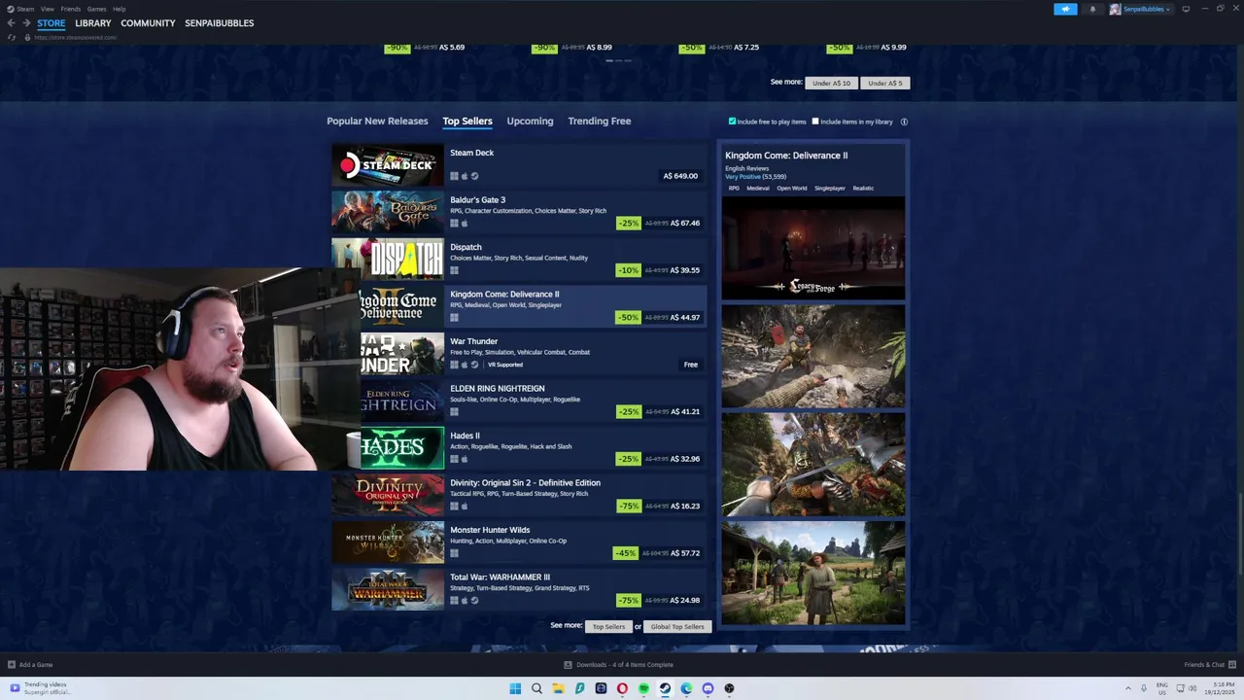Click the Top Sellers see more button
Image resolution: width=1244 pixels, height=700 pixels.
(609, 626)
